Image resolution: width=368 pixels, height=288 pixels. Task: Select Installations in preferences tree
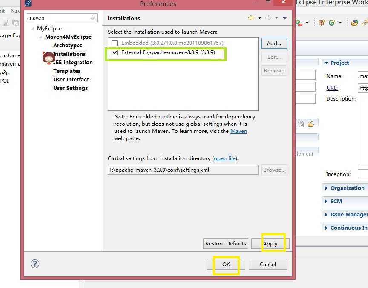click(69, 54)
